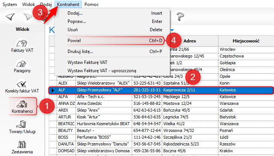The width and height of the screenshot is (274, 156).
Task: Click the Białystok city cell
Action: (x=246, y=117)
